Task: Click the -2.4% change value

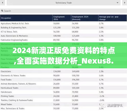Action: 102,100
